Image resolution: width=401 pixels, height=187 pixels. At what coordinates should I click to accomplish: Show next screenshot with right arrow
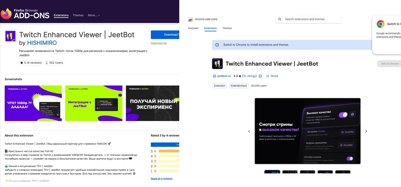366,131
